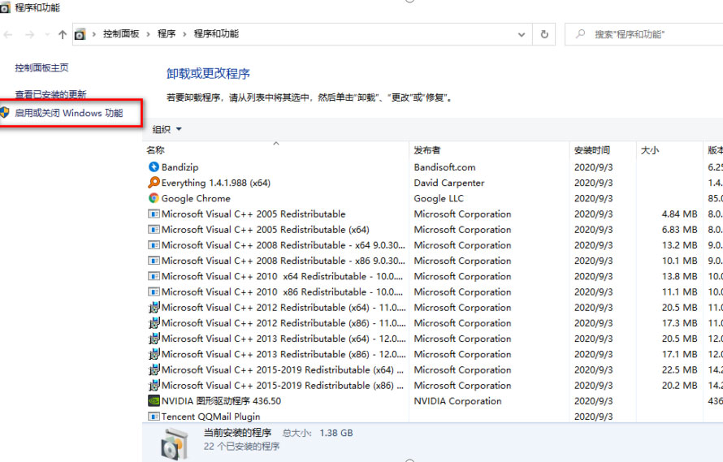Click the Tencent QQMail Plugin icon
This screenshot has width=723, height=462.
point(154,416)
